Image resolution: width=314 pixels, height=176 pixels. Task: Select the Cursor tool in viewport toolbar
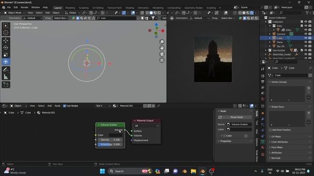(x=6, y=33)
